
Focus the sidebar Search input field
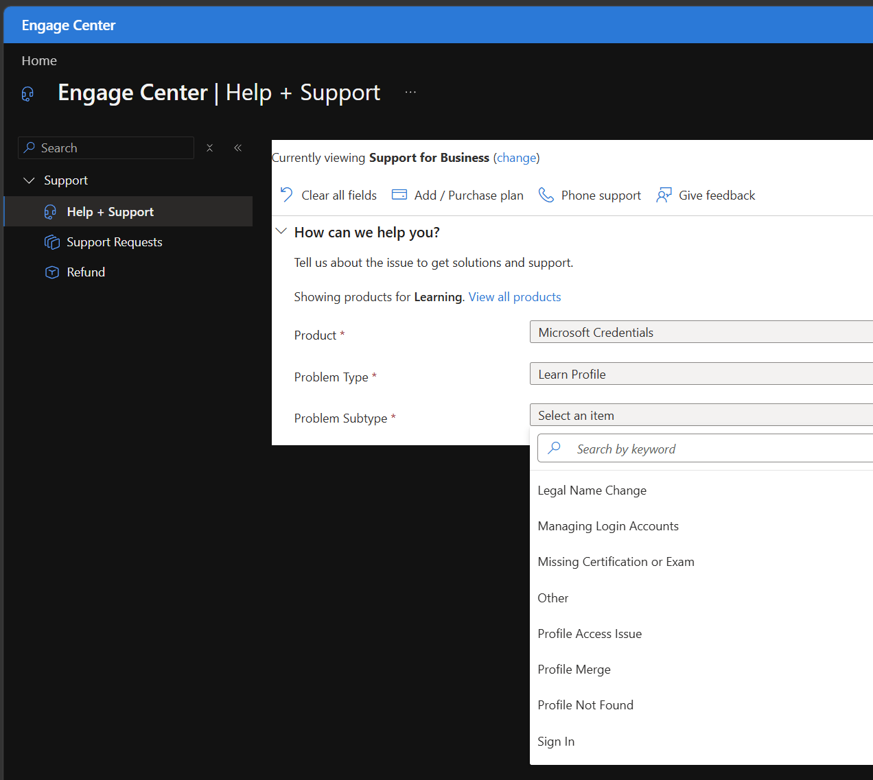(106, 147)
